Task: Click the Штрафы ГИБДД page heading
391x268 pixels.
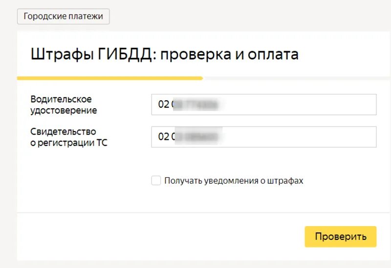Action: [x=164, y=54]
